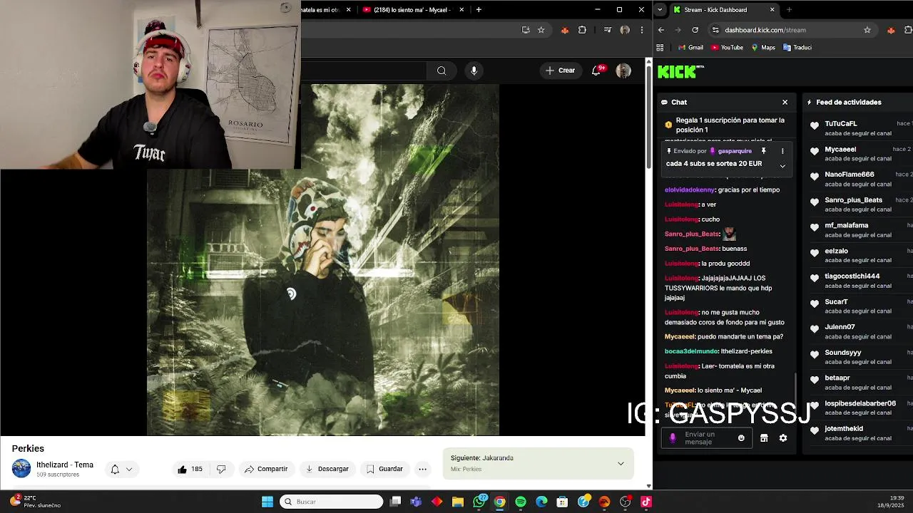Dislike the Perkies video

click(221, 469)
